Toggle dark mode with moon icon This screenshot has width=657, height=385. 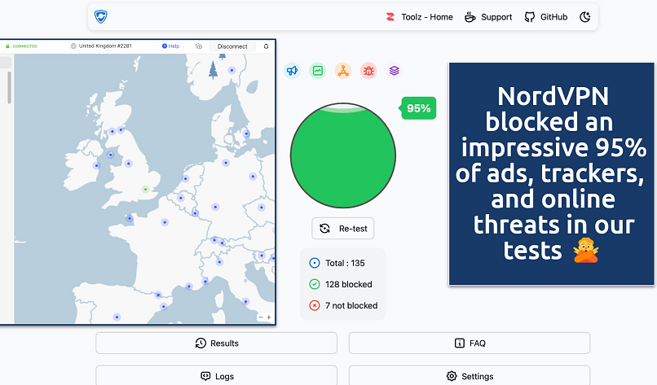click(585, 17)
